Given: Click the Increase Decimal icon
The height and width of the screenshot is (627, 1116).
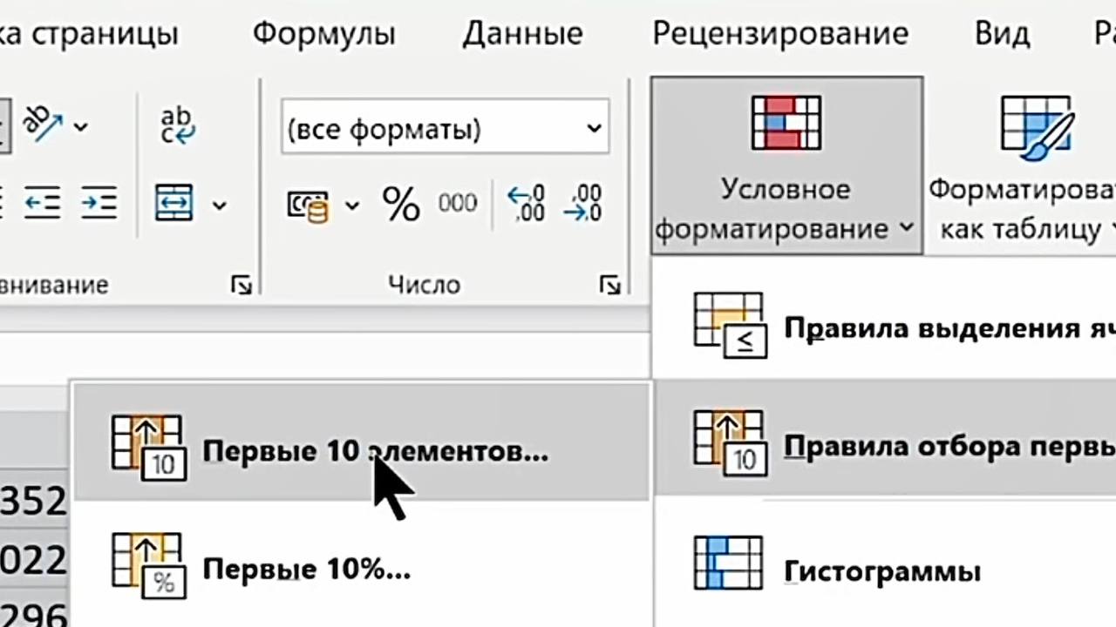Looking at the screenshot, I should click(526, 204).
